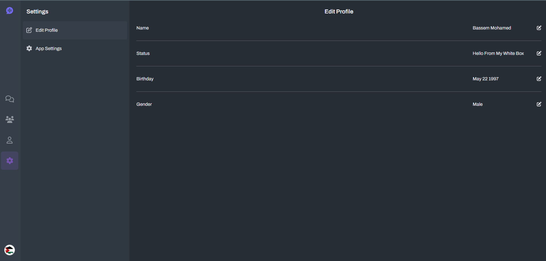Click the Settings panel heading
Image resolution: width=546 pixels, height=261 pixels.
point(38,12)
